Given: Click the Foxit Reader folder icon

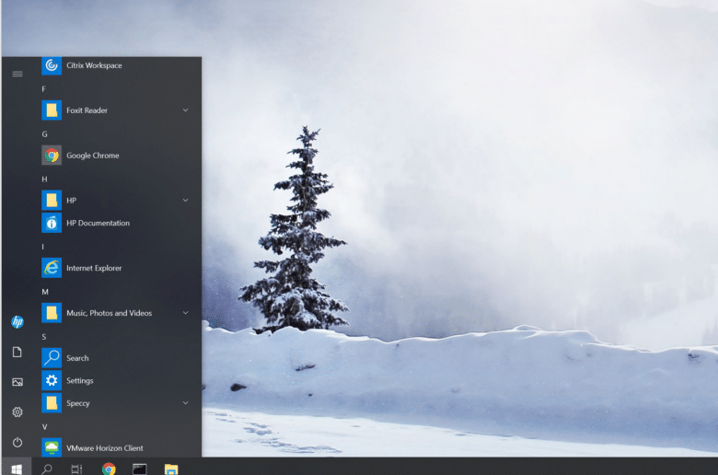Looking at the screenshot, I should tap(52, 110).
